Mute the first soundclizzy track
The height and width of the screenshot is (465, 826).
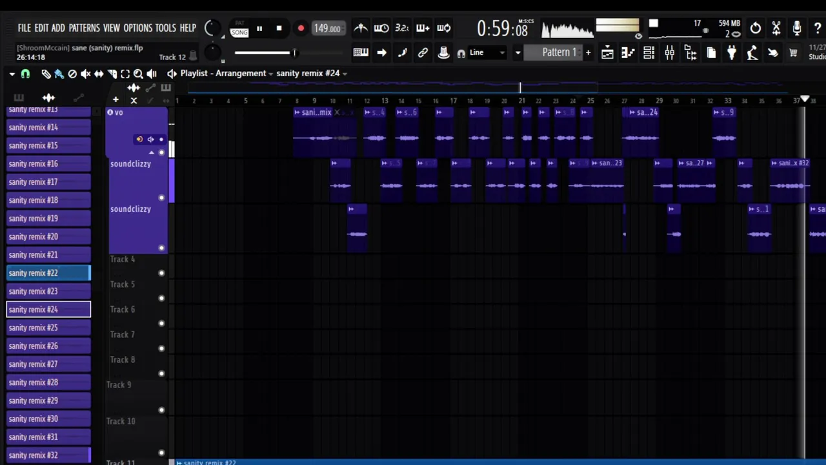click(x=161, y=198)
